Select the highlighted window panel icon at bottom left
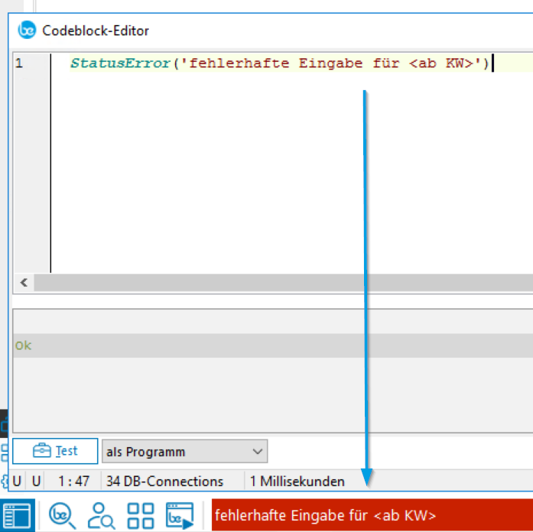This screenshot has height=532, width=533. pyautogui.click(x=17, y=514)
